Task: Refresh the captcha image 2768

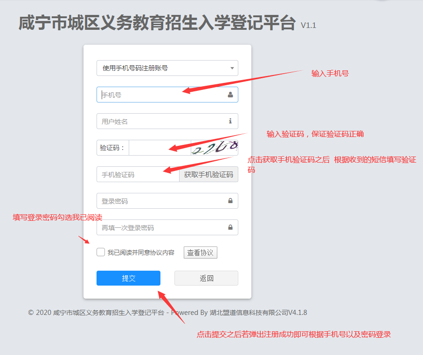Action: pos(215,147)
